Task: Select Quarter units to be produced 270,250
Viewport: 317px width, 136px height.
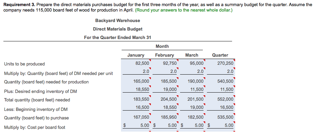Action: point(225,63)
